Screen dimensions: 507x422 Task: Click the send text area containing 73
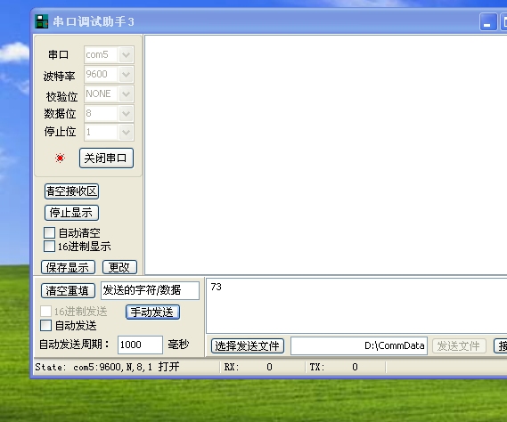pos(356,305)
